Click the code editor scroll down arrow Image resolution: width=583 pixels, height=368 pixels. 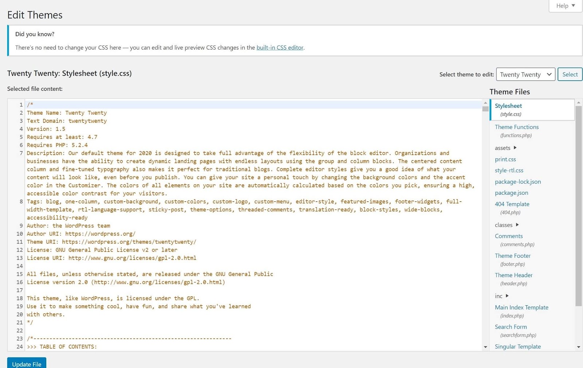click(x=485, y=347)
